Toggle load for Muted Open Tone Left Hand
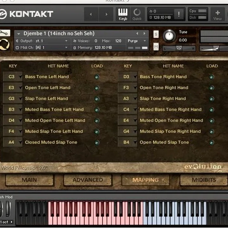 pyautogui.click(x=97, y=121)
